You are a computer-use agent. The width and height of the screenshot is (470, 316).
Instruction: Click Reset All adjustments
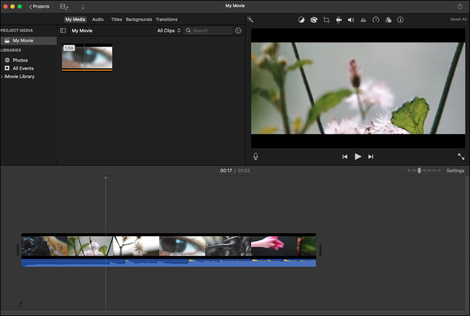click(458, 19)
